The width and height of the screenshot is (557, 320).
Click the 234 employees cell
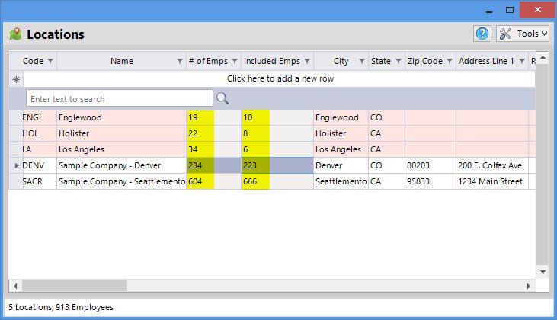(x=214, y=165)
